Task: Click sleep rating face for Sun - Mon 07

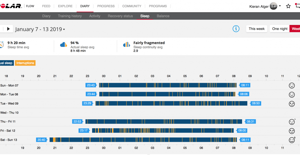Action: click(x=291, y=86)
